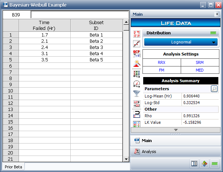223x172 pixels.
Task: Click the green bar beside Distribution
Action: [x=213, y=33]
